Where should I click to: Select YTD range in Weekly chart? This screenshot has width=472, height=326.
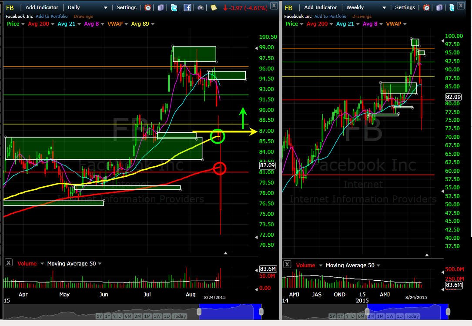[350, 316]
